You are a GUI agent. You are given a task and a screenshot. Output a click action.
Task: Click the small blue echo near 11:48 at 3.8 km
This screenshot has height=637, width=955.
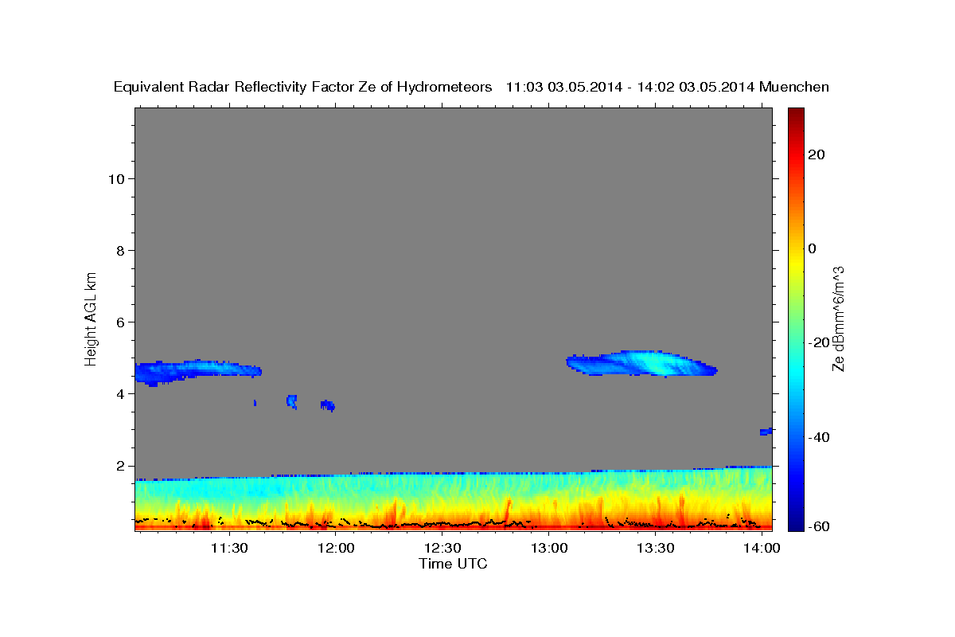292,401
